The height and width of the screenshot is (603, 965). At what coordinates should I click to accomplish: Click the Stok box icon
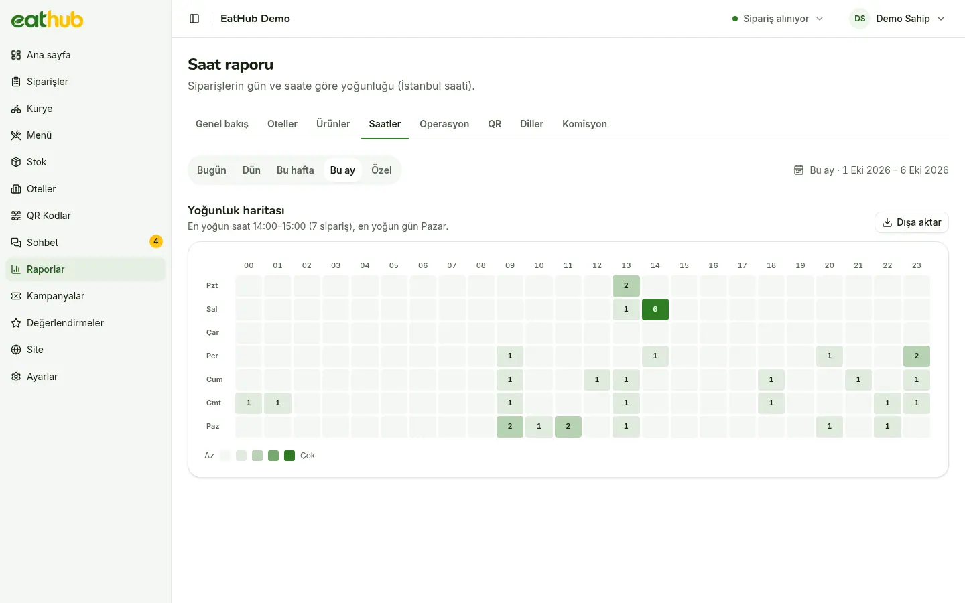click(16, 162)
